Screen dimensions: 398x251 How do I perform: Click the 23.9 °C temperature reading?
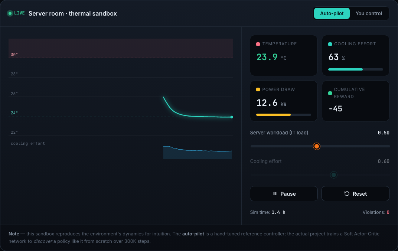pyautogui.click(x=271, y=57)
